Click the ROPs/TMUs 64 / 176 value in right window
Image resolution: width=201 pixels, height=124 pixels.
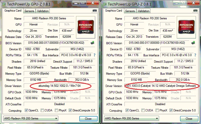(x=133, y=55)
